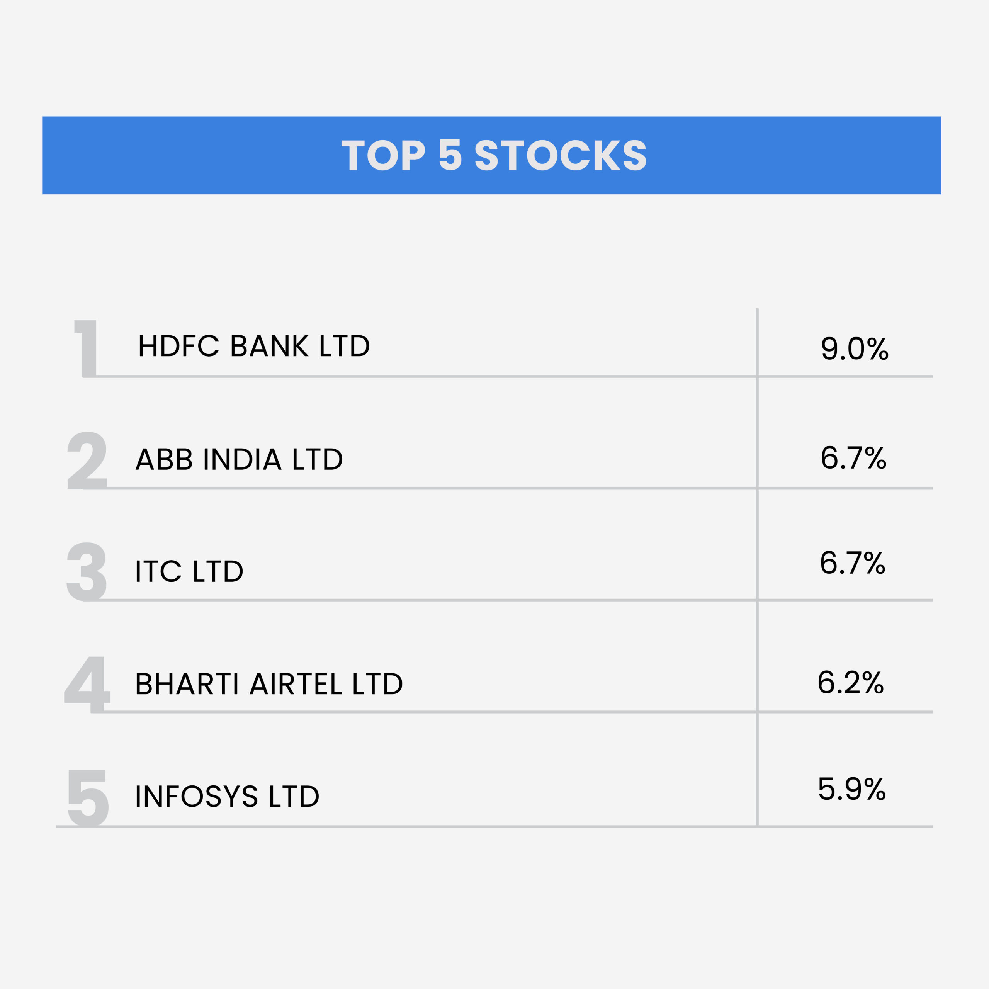The height and width of the screenshot is (989, 989).
Task: Click the ITC LTD stock name
Action: pyautogui.click(x=189, y=571)
